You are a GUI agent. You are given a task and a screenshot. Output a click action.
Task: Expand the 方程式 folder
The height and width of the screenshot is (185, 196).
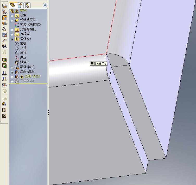pyautogui.click(x=12, y=35)
